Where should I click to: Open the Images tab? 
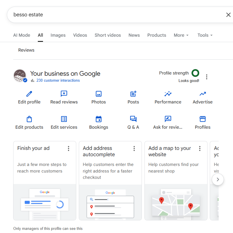pos(58,35)
